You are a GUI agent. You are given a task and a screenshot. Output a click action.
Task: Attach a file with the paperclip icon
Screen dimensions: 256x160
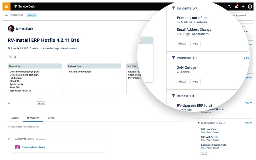click(x=15, y=57)
